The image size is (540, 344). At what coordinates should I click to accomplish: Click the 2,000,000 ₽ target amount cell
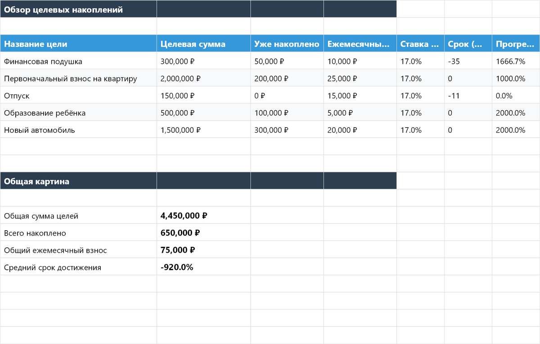coord(180,79)
